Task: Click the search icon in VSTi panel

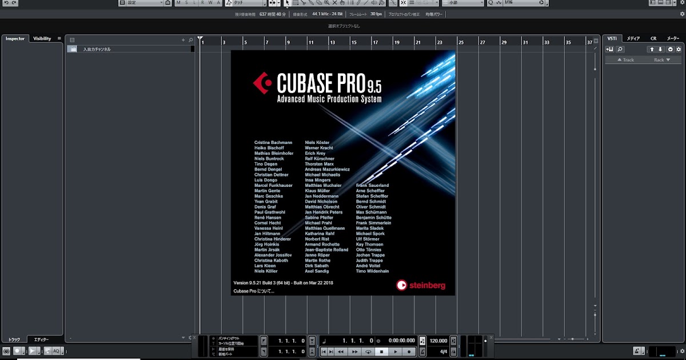Action: coord(620,49)
